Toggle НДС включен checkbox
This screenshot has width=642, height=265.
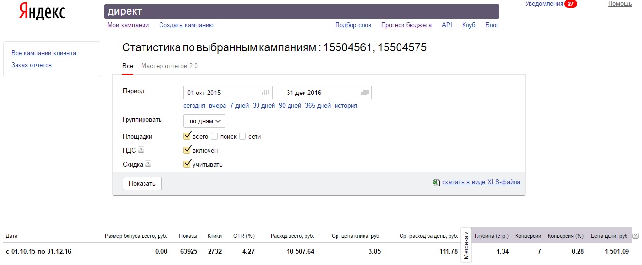tap(187, 150)
